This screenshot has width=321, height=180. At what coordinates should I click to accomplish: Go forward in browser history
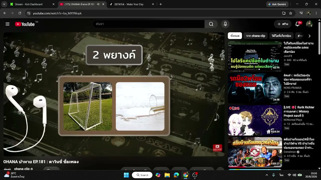[12, 13]
